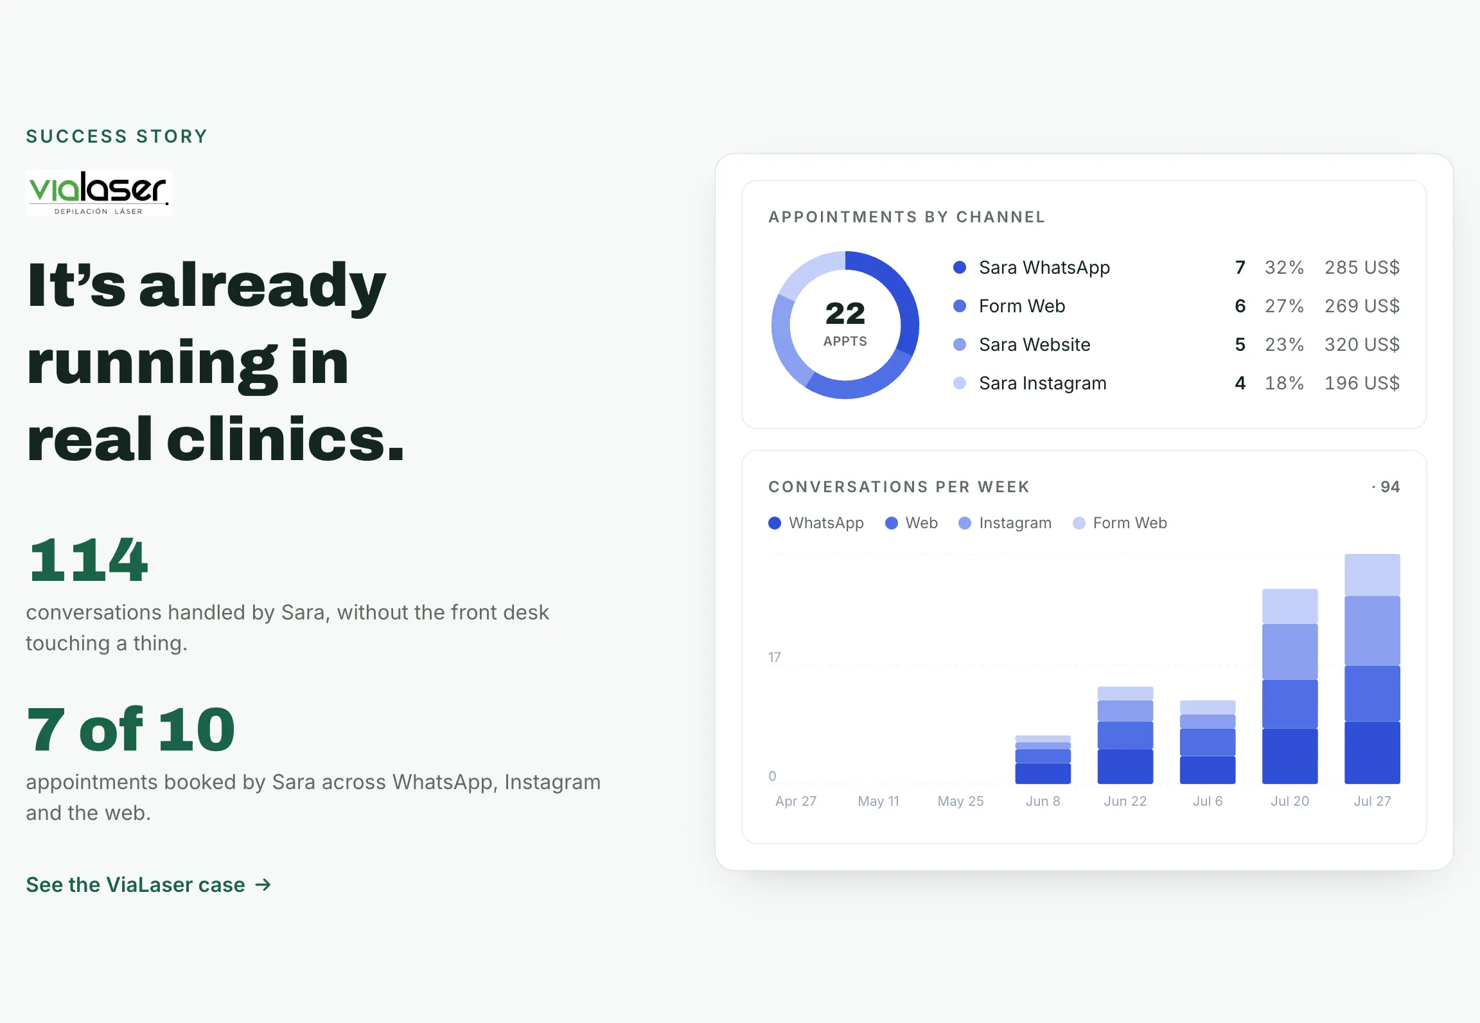Click the Appointments by Channel heading

[907, 217]
